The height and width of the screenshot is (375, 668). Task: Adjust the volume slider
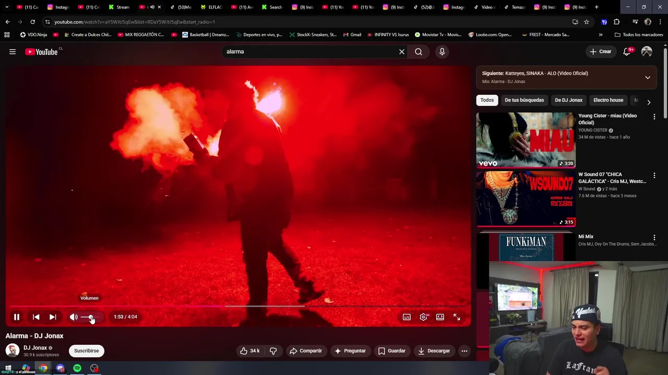90,317
